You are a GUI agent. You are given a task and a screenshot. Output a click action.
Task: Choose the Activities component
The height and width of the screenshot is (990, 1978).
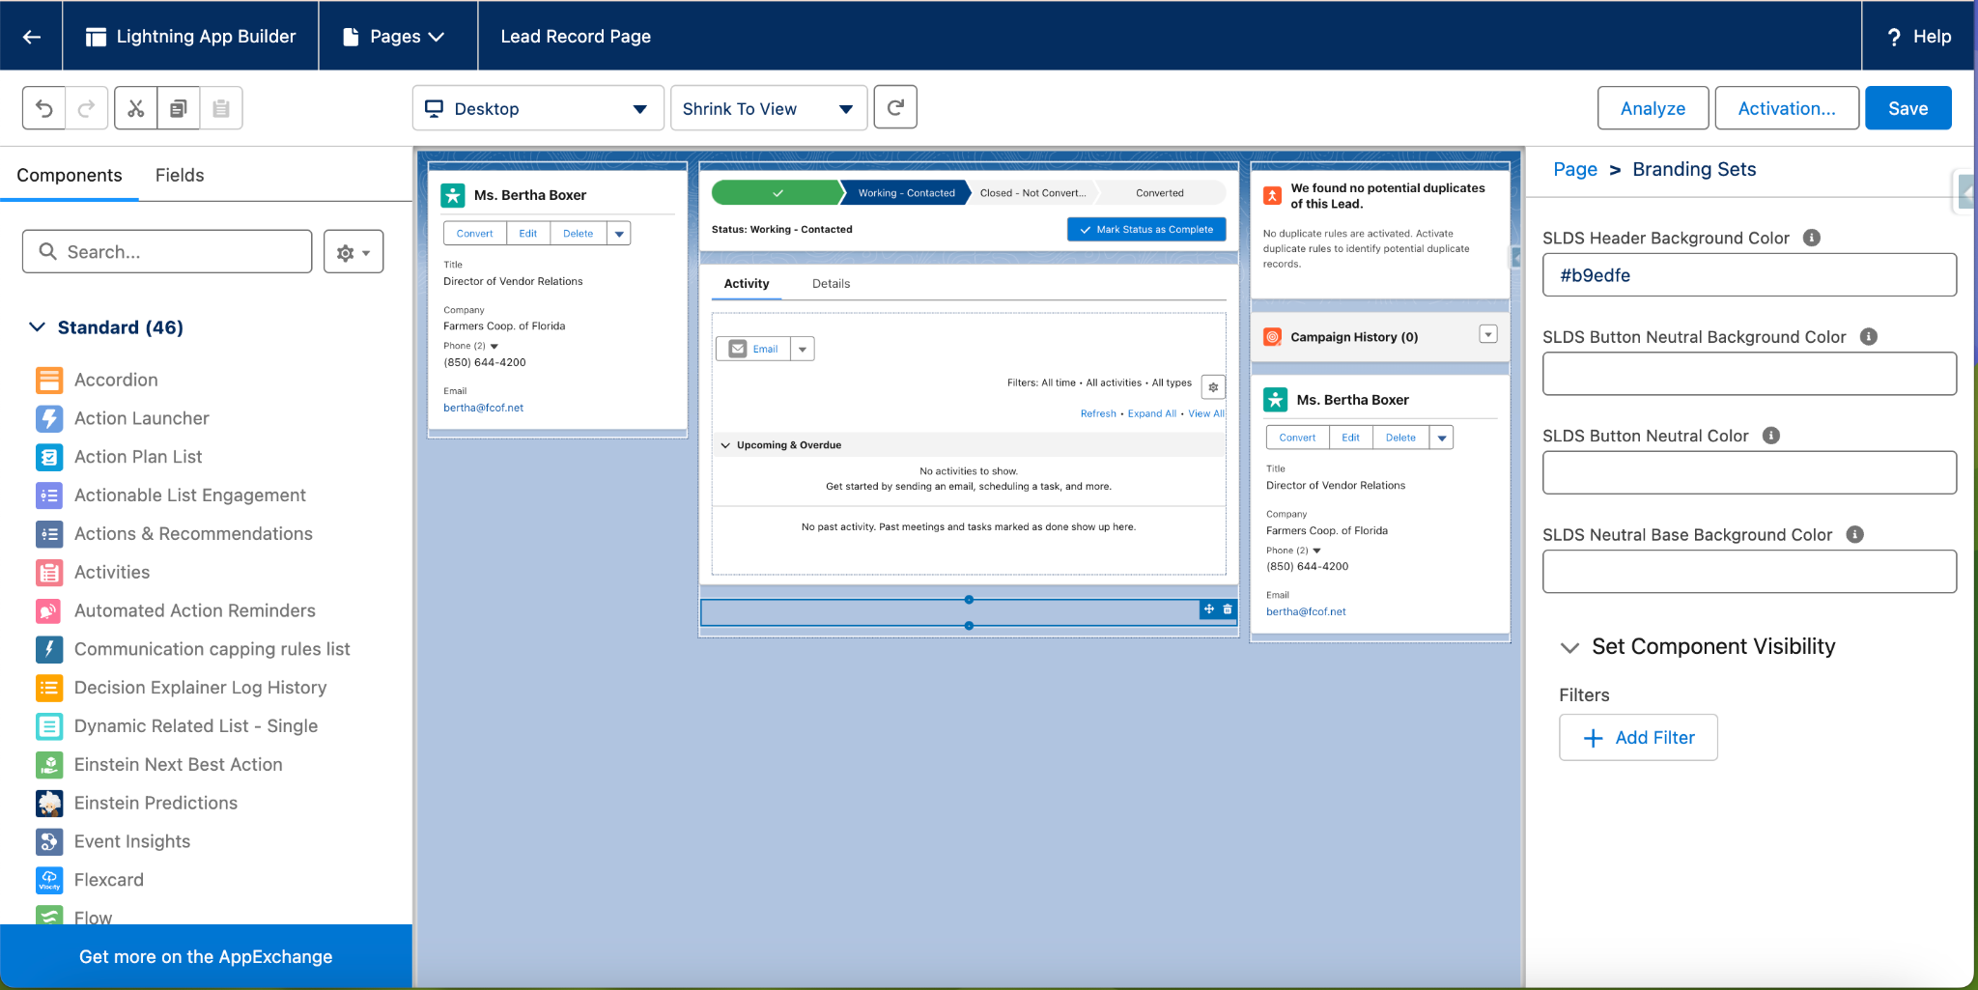tap(112, 572)
